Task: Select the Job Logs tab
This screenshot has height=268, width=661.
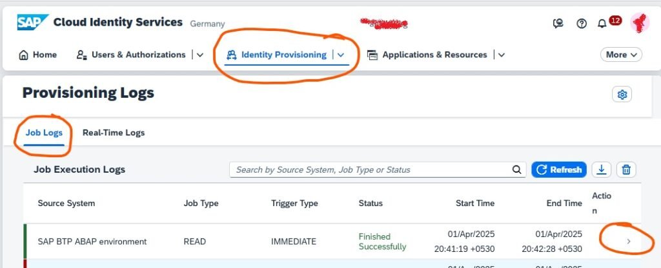Action: pos(44,133)
